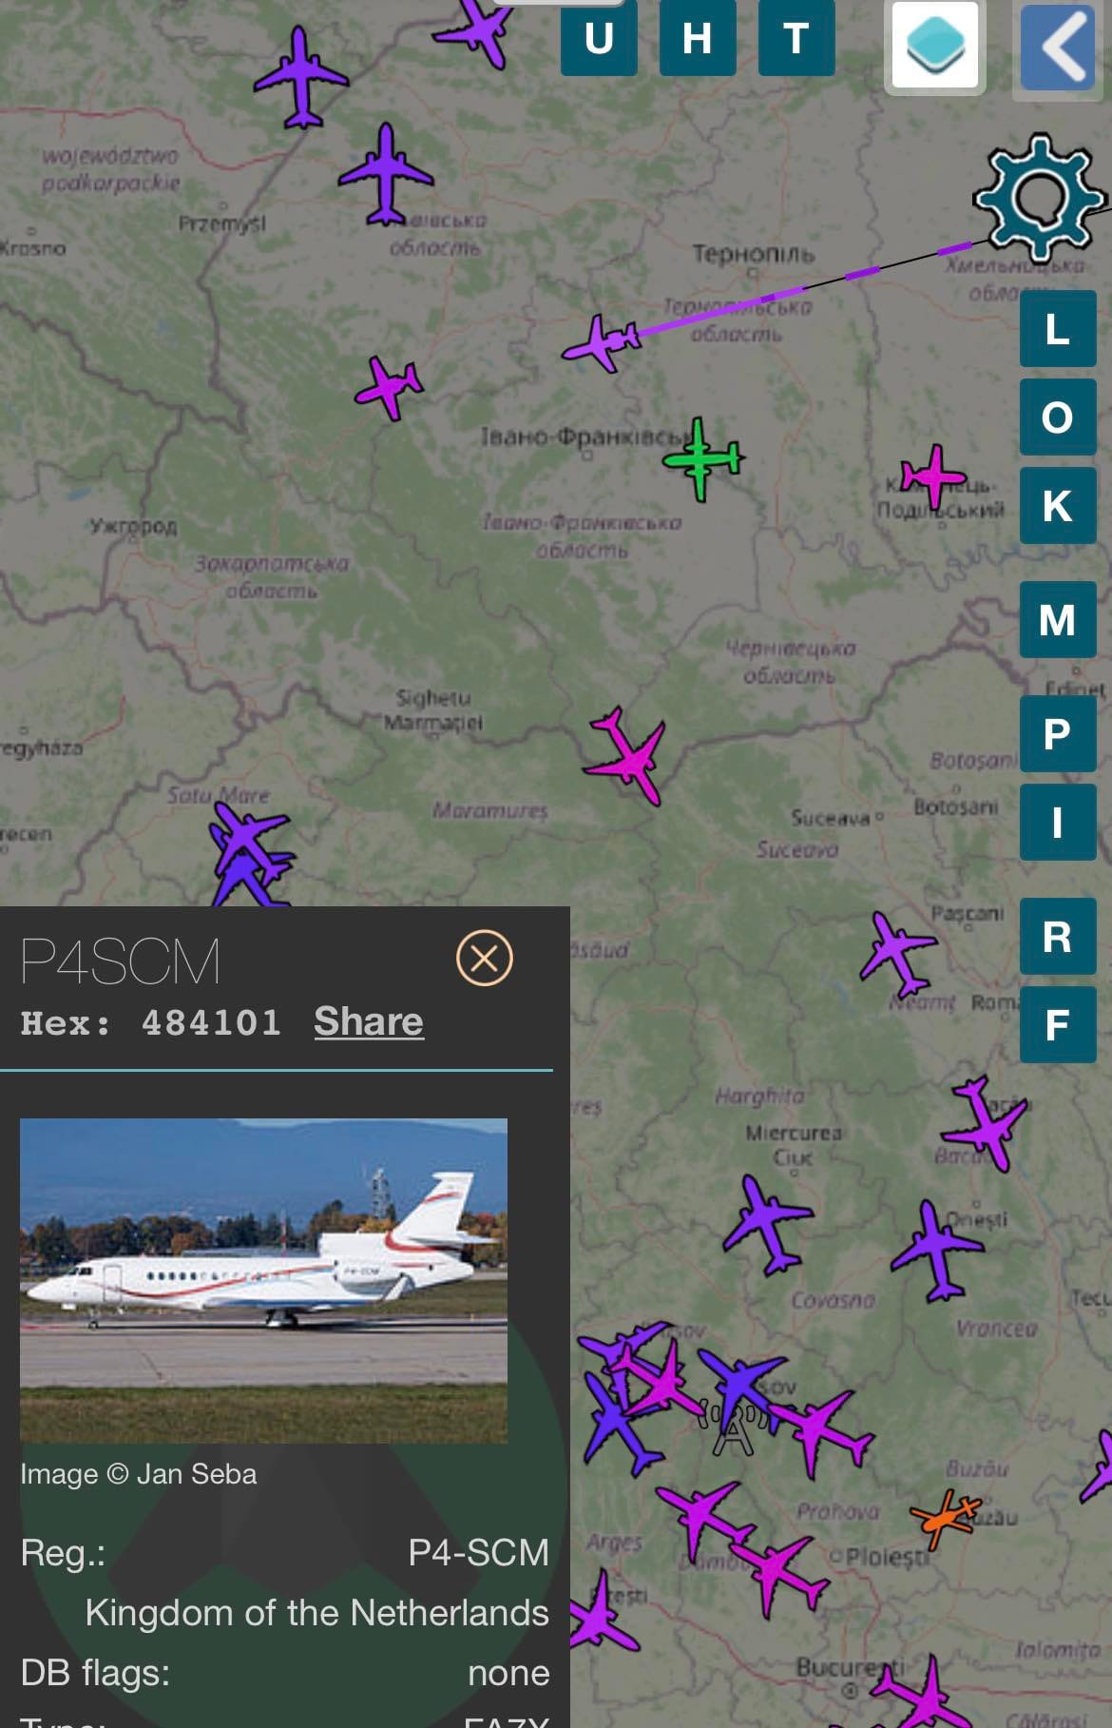Open the map layers selector icon
This screenshot has height=1728, width=1112.
pyautogui.click(x=935, y=46)
